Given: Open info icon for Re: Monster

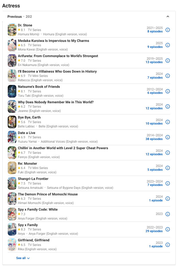Looking at the screenshot, I should pos(167,168).
